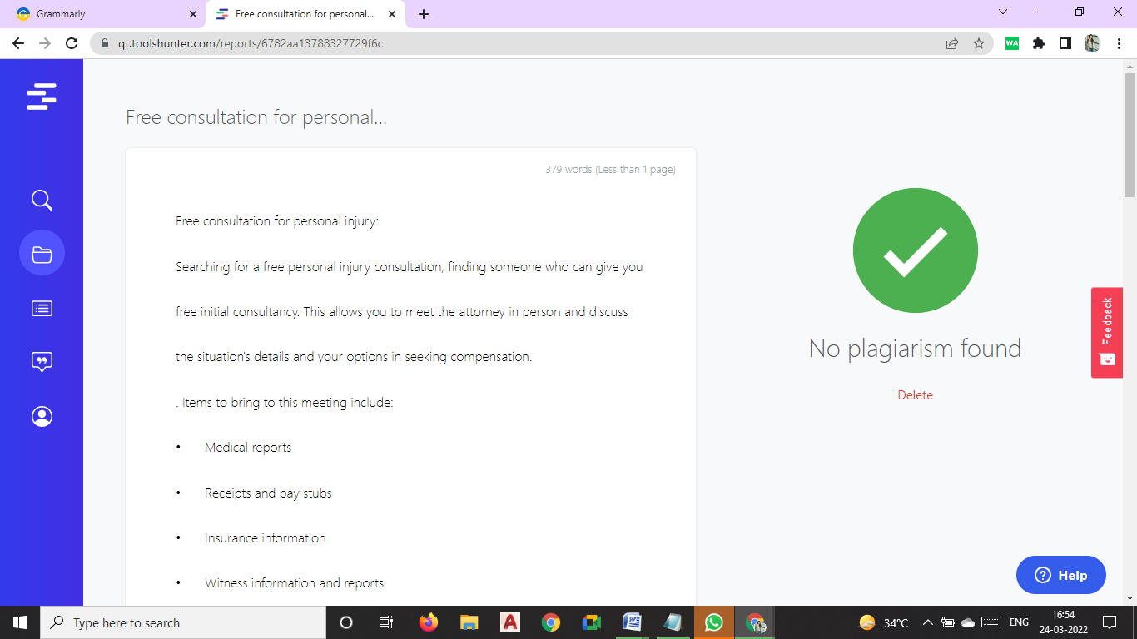1137x639 pixels.
Task: Click the blue Help button
Action: click(x=1061, y=575)
